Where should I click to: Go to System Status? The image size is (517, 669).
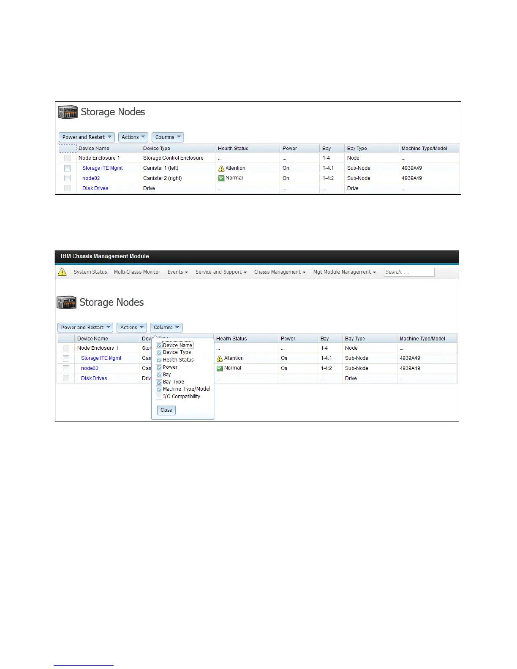pos(90,272)
